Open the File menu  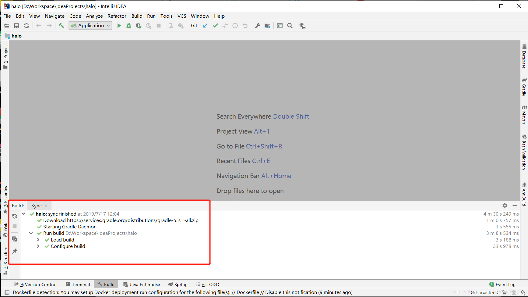(7, 16)
